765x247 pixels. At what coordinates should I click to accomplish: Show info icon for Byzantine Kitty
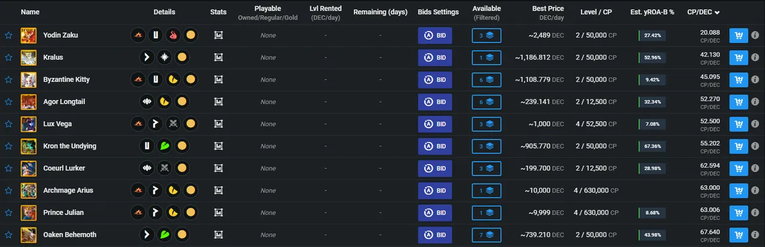coord(755,80)
